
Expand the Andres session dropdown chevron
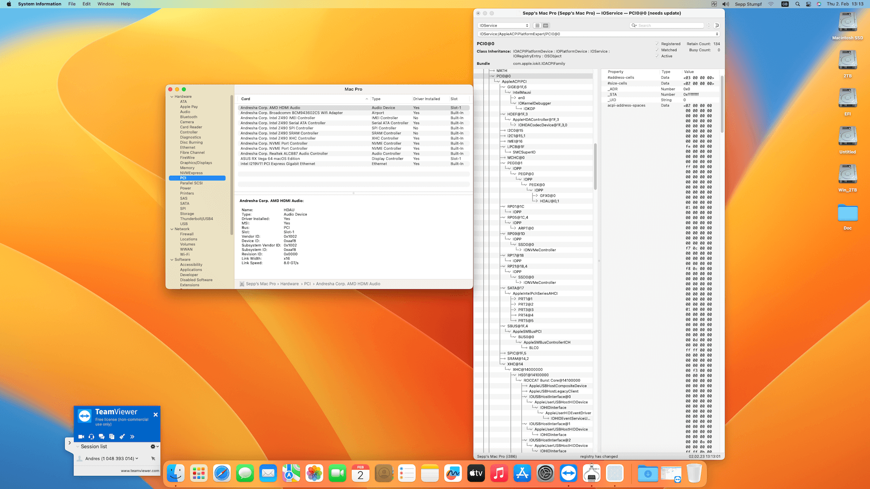click(x=137, y=458)
